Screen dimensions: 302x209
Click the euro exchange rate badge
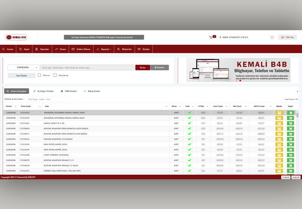click(x=295, y=177)
